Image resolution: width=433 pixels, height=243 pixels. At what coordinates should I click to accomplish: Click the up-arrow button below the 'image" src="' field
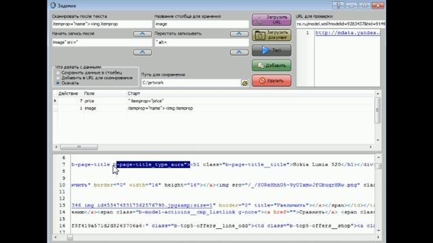(x=143, y=52)
